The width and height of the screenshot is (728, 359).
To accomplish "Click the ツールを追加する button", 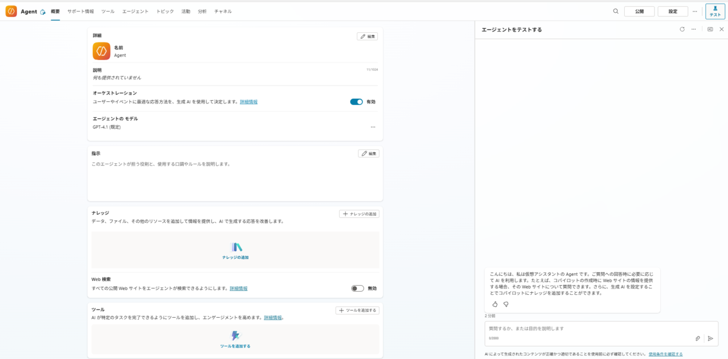I will tap(357, 310).
